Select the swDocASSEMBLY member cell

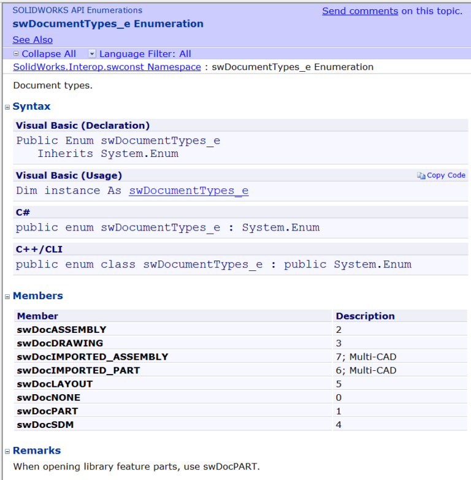click(x=173, y=330)
